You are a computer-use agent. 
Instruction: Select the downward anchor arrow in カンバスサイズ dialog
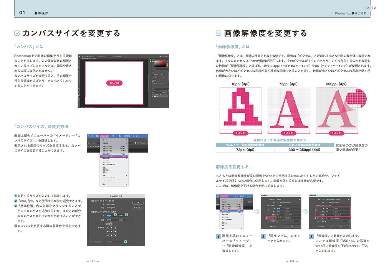(112, 235)
